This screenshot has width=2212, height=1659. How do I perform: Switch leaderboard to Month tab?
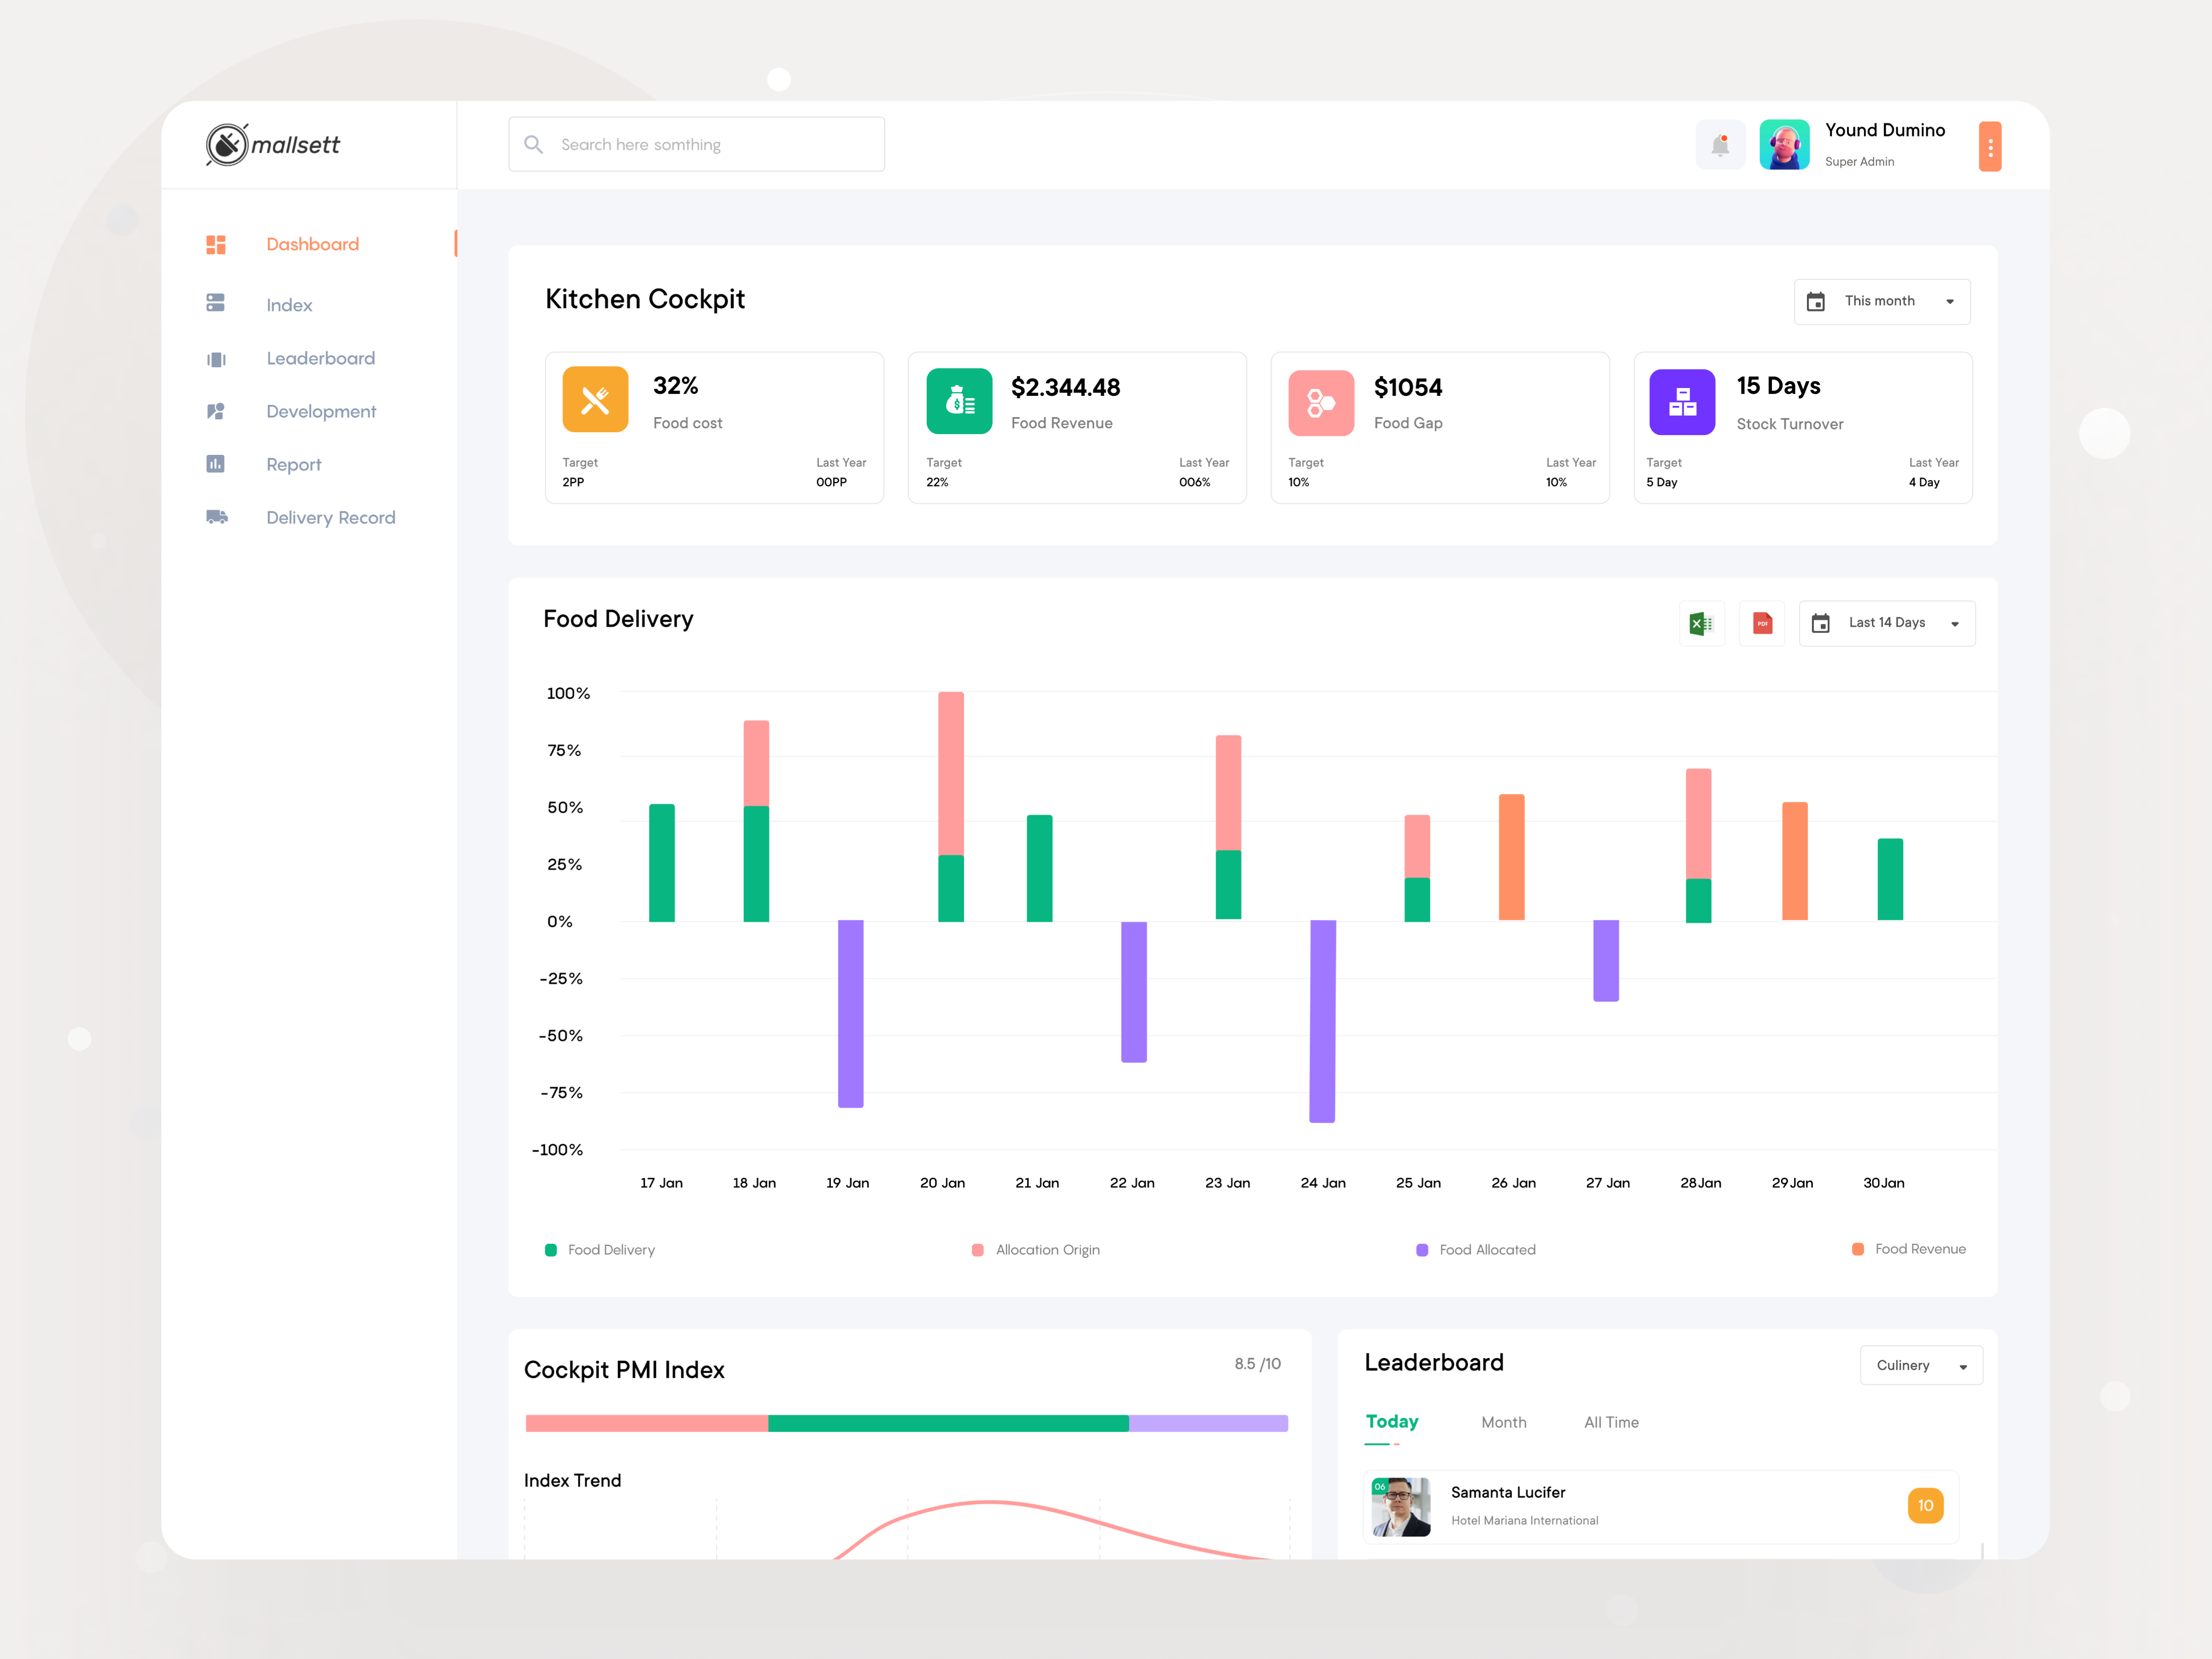(x=1504, y=1422)
